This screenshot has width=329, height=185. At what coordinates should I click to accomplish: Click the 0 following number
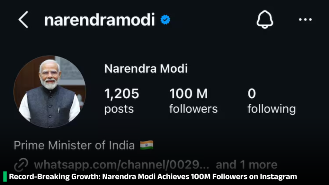pyautogui.click(x=252, y=94)
